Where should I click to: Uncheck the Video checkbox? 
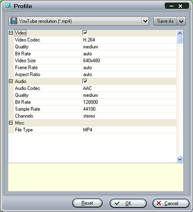(x=85, y=33)
